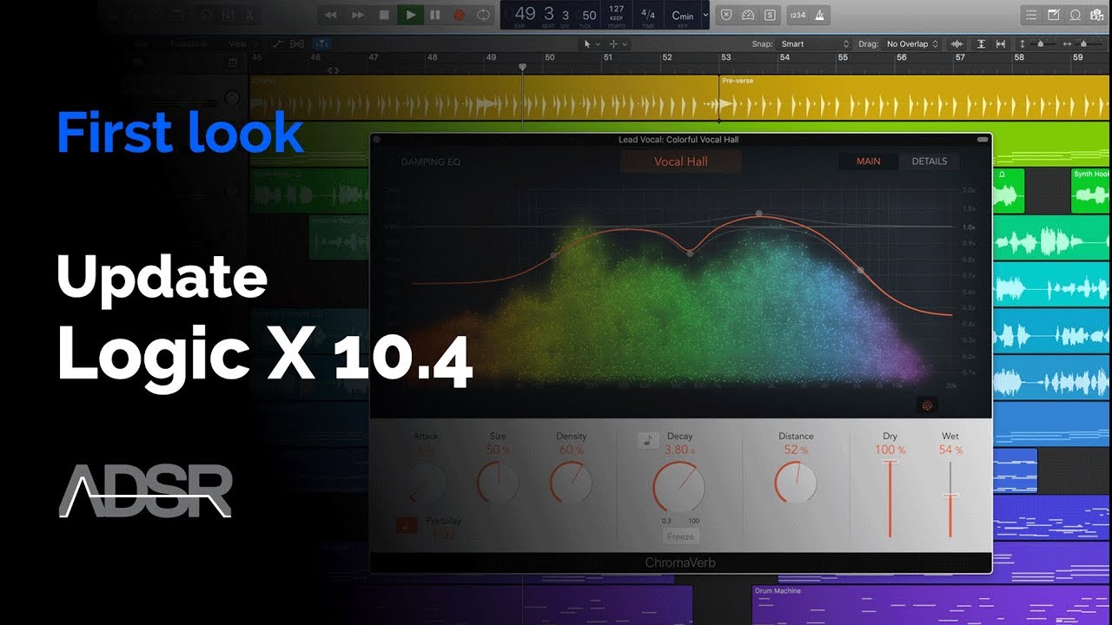1112x625 pixels.
Task: Click the 4/4 time signature display
Action: 648,15
